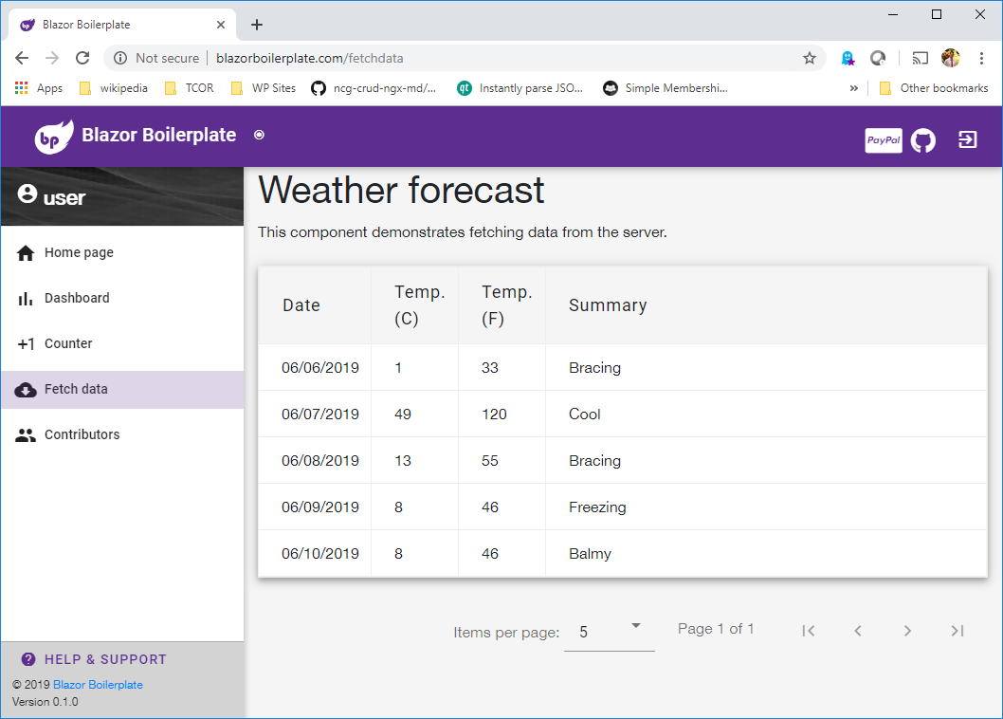Click the last page arrow in paginator

point(957,630)
